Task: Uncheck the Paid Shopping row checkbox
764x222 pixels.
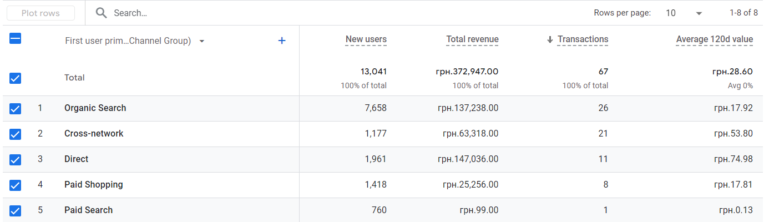Action: 16,185
